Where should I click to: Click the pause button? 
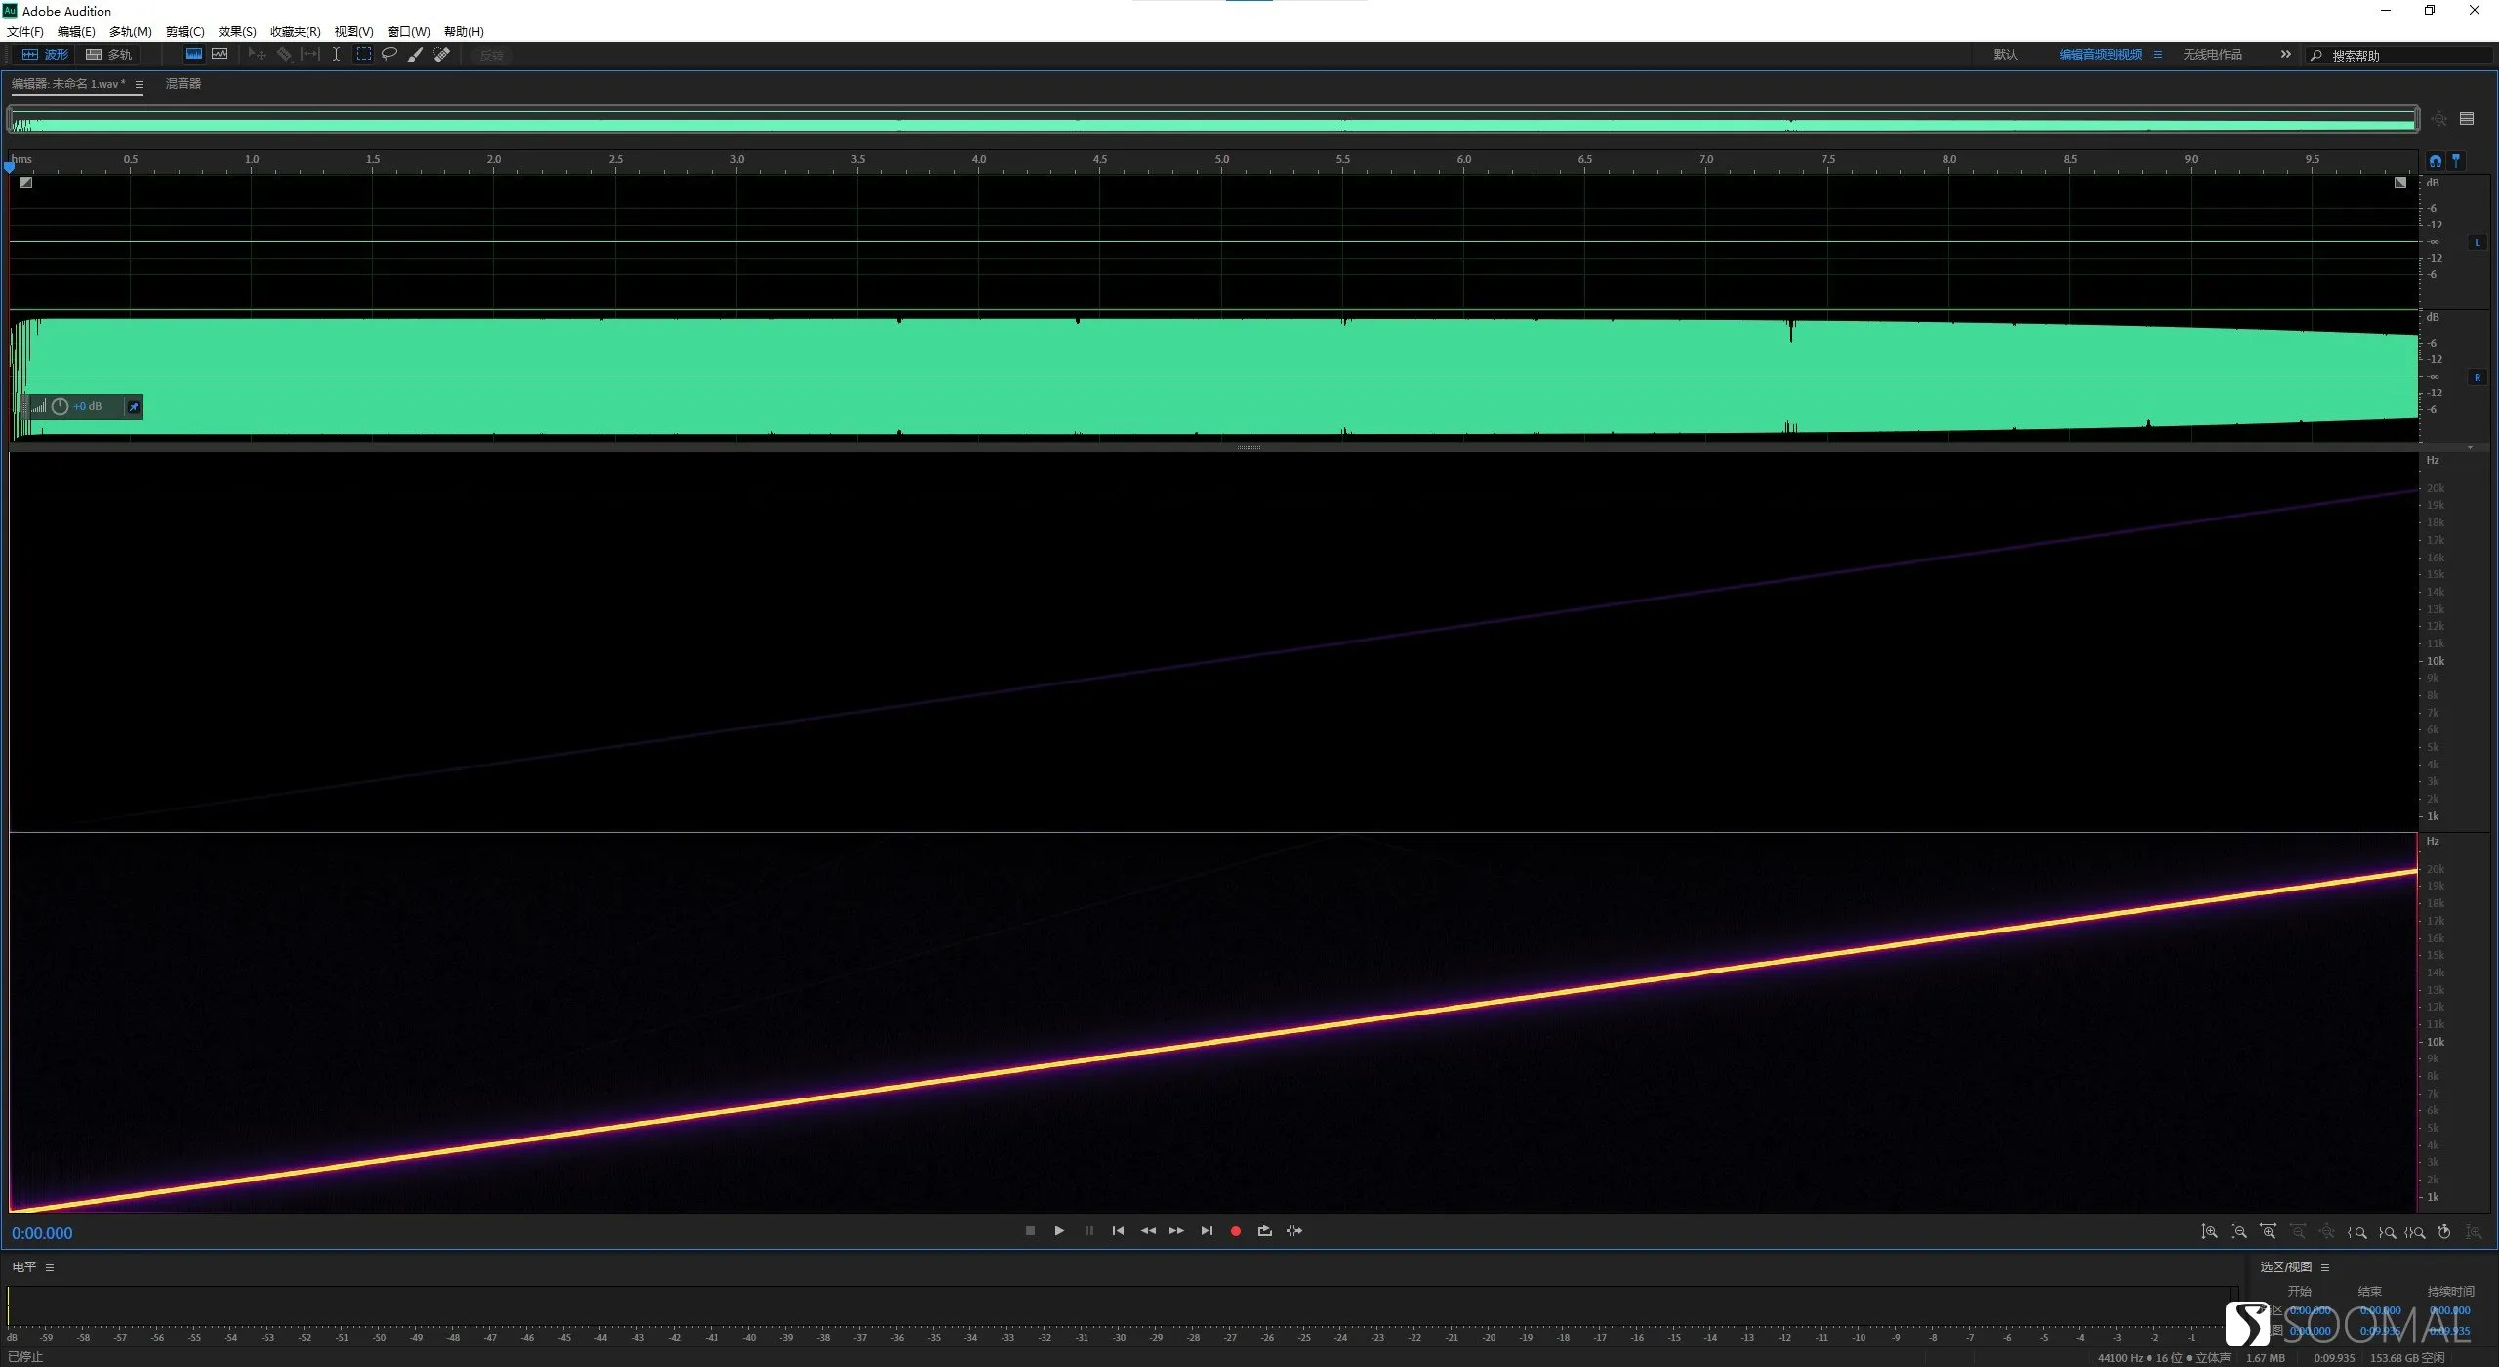pyautogui.click(x=1088, y=1231)
